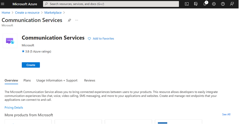239x126 pixels.
Task: Click the More products from Microsoft heading
Action: point(29,115)
